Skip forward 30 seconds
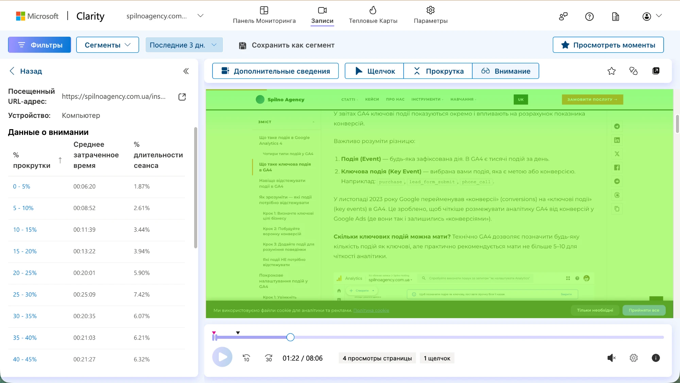The width and height of the screenshot is (680, 383). pos(269,358)
